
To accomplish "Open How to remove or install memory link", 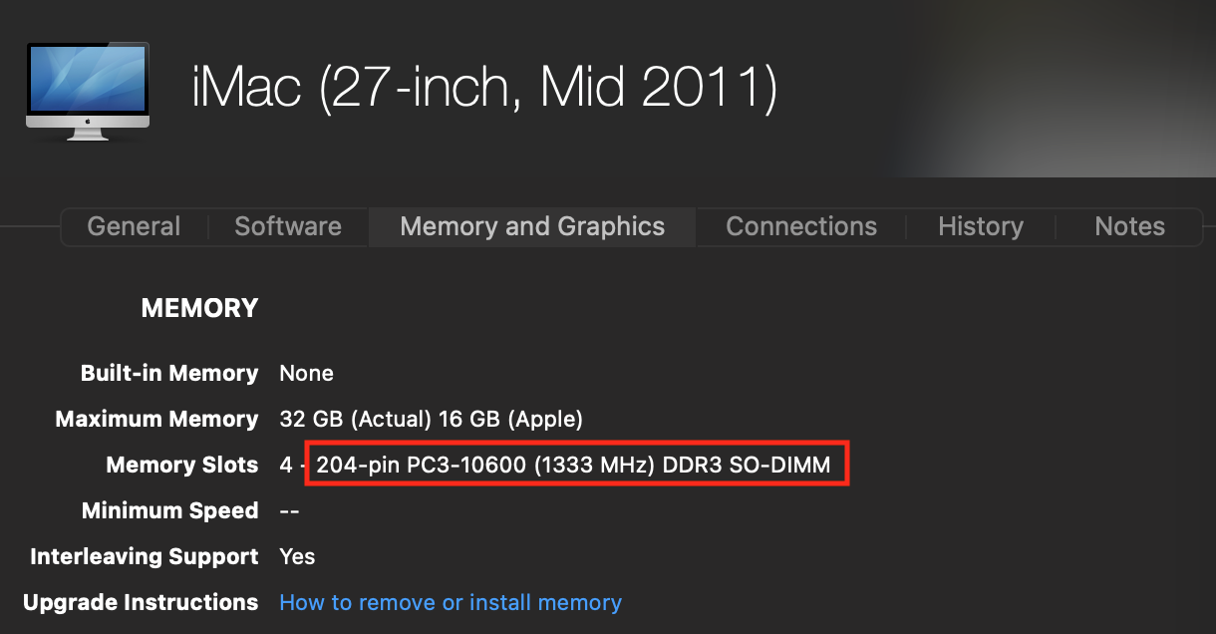I will pyautogui.click(x=451, y=602).
